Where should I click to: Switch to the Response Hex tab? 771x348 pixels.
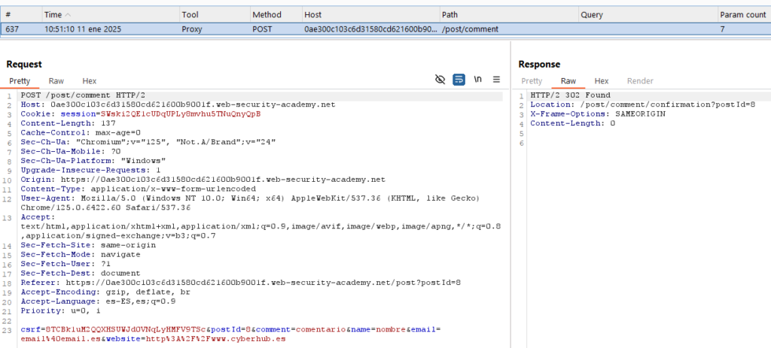[x=602, y=81]
